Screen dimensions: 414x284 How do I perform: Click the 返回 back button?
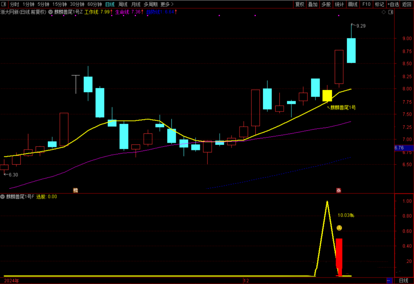406,4
